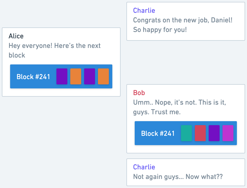
Task: Click "Umm.. Nope, it's not" message text
Action: (x=165, y=103)
